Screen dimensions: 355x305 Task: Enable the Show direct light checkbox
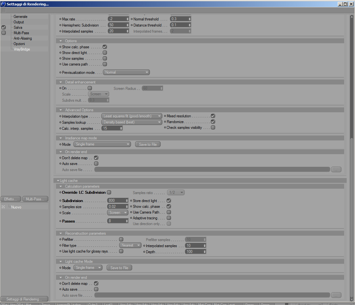[105, 53]
